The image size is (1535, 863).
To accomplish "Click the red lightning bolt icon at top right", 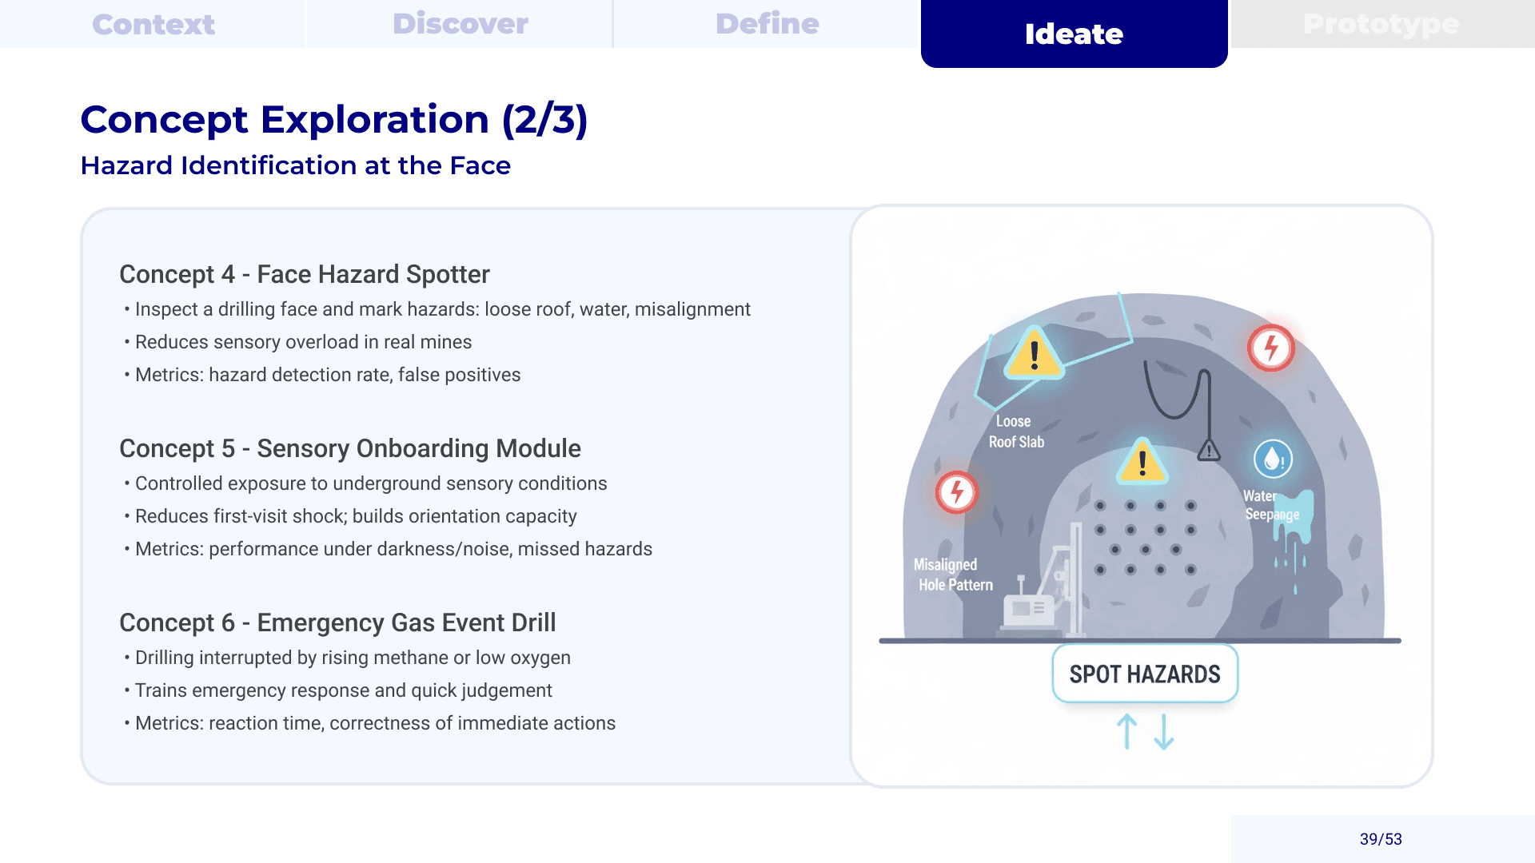I will [x=1270, y=348].
